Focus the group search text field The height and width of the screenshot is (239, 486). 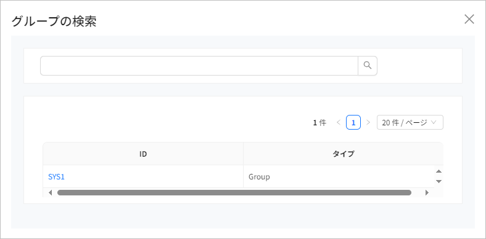point(199,66)
